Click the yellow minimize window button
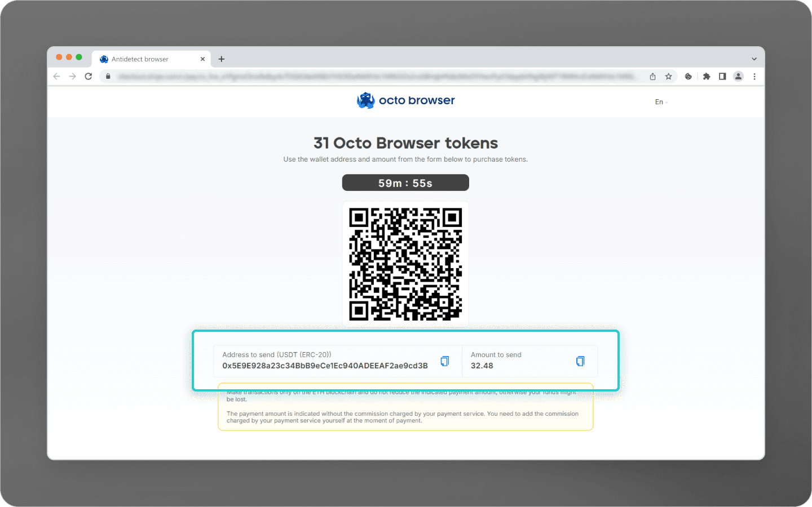Screen dimensions: 812x507 (x=69, y=57)
